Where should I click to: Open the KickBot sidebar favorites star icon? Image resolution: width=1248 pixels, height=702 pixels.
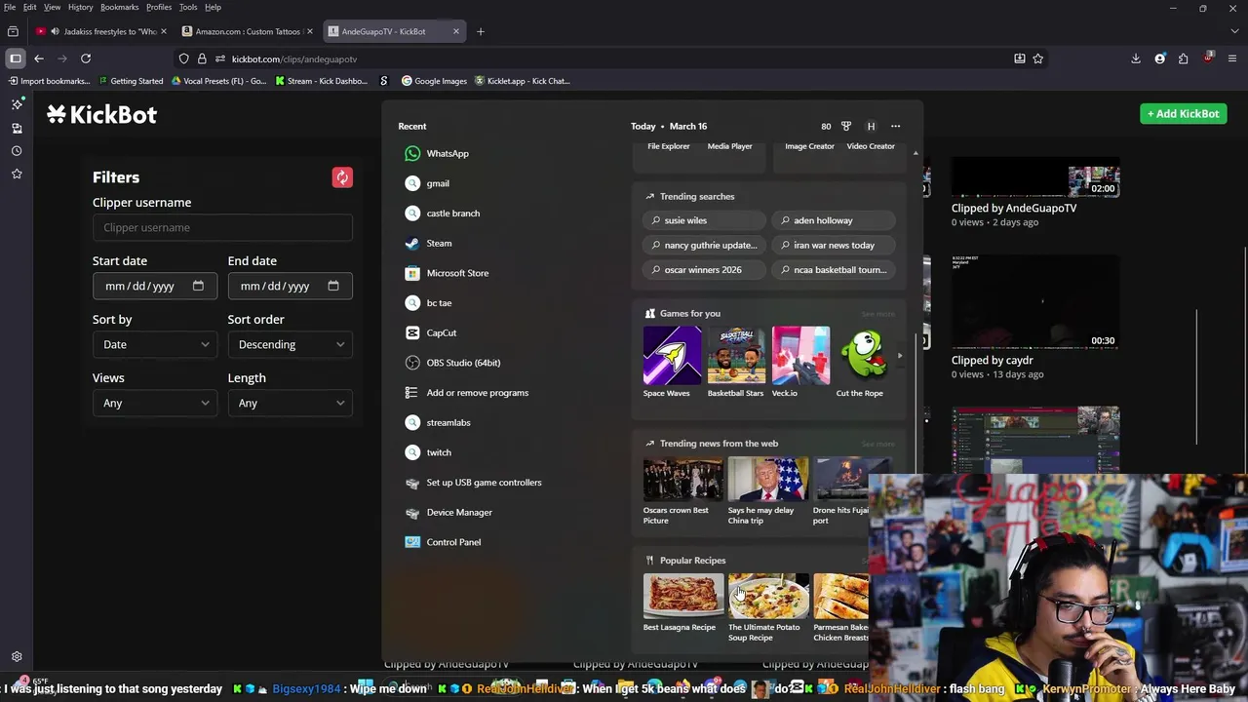(17, 174)
